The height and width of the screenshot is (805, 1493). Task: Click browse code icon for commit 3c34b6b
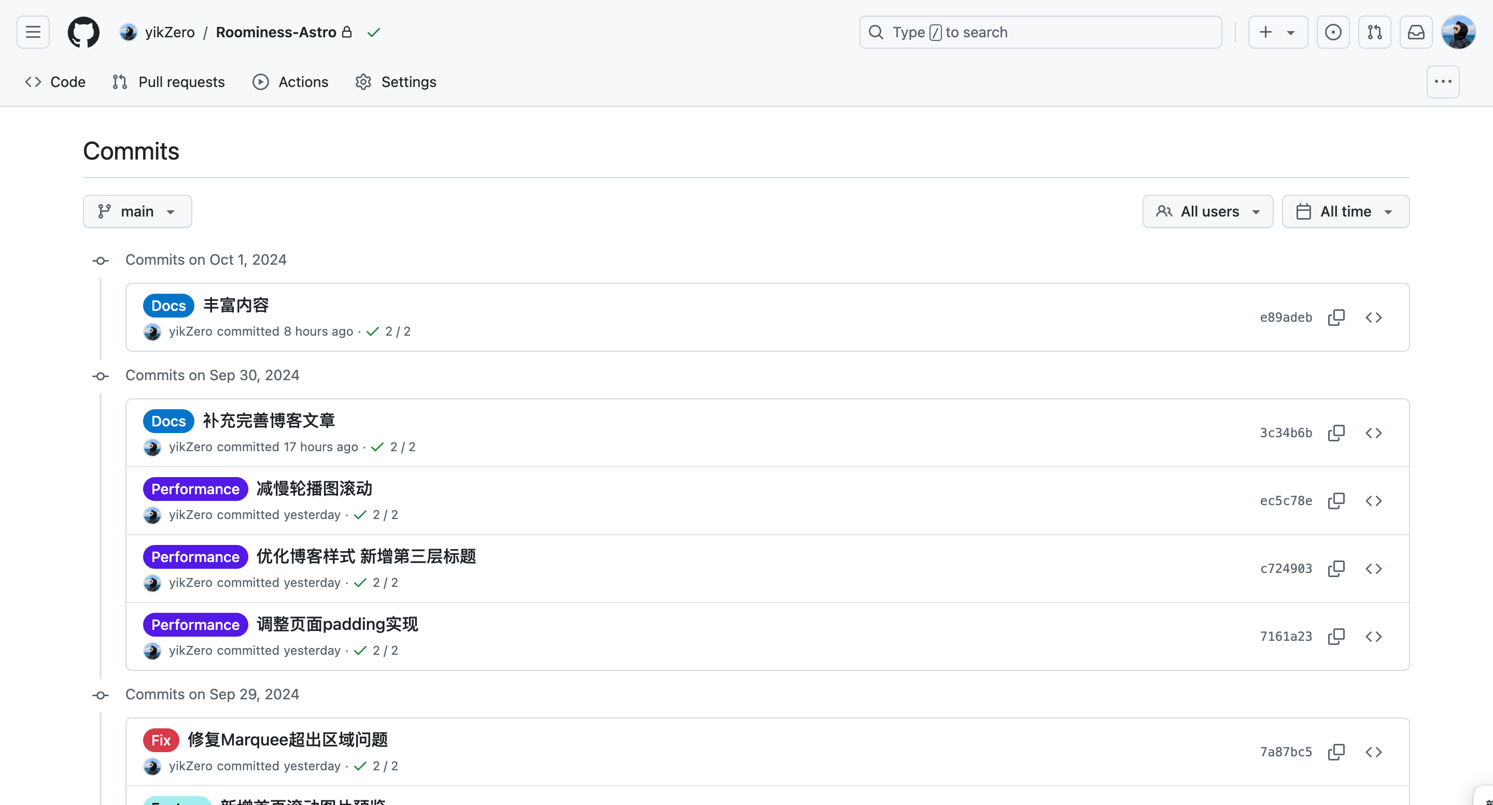click(1375, 432)
